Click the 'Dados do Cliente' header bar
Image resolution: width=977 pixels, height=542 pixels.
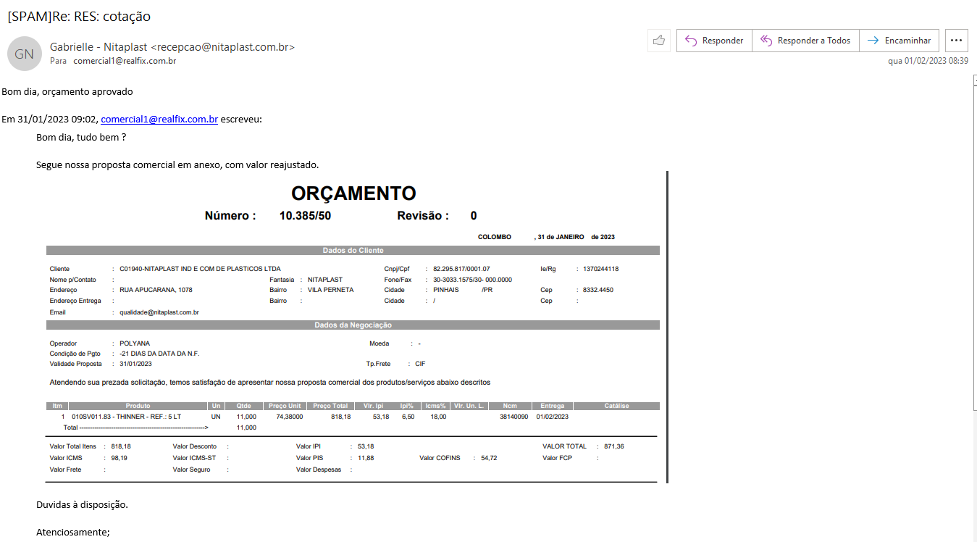click(353, 251)
